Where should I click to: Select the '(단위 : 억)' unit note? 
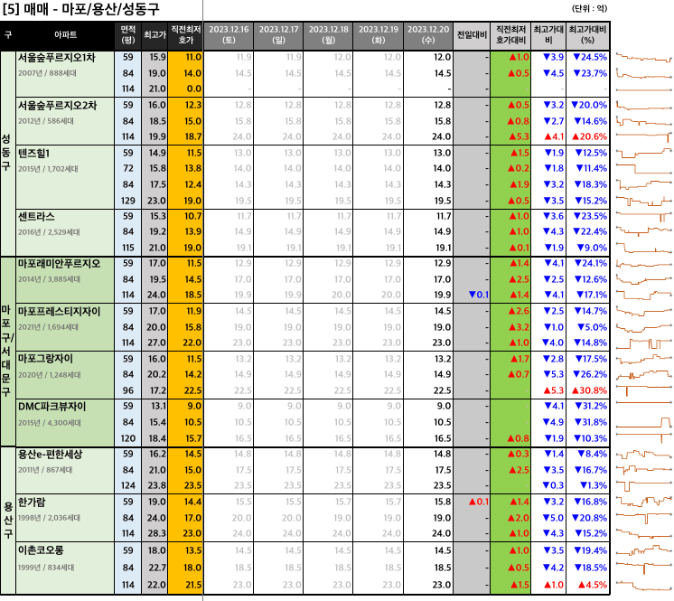click(x=589, y=9)
